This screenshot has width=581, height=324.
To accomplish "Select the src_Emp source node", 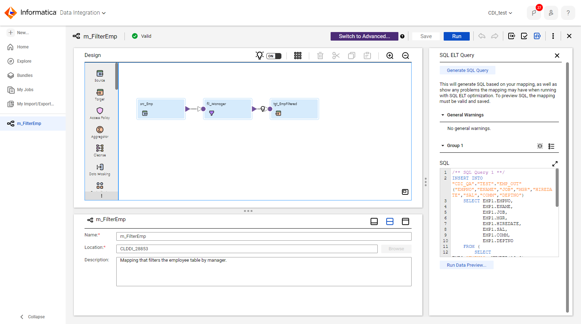I will coord(161,109).
